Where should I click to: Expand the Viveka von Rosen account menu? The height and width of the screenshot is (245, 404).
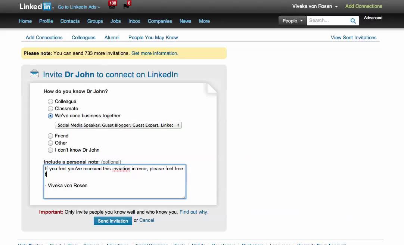click(x=315, y=6)
